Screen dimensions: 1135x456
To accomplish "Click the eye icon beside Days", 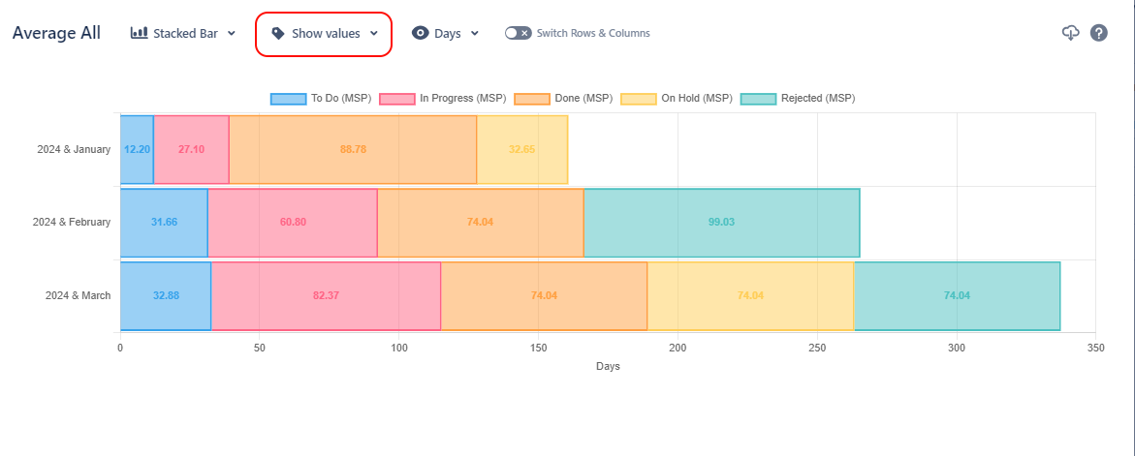I will [420, 33].
